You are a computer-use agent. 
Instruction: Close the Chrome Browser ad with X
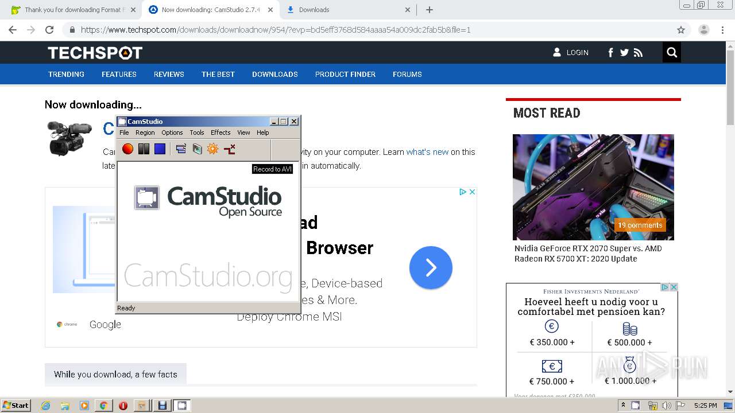click(x=472, y=192)
